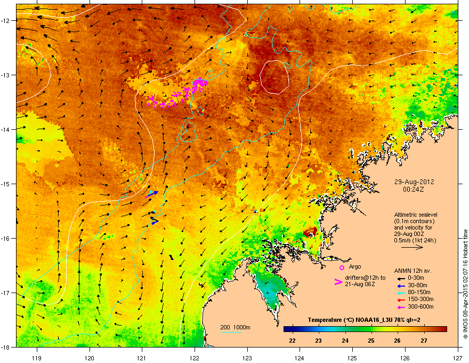Image resolution: width=469 pixels, height=363 pixels.
Task: Click the "Altimetric sealevel" legend text
Action: point(416,215)
